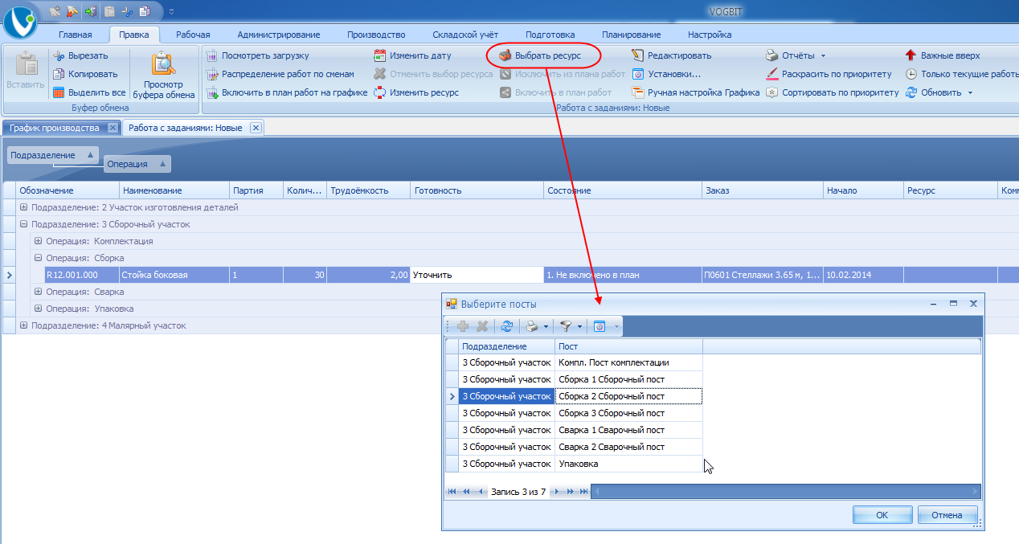Click the Сортировать по приоритету icon
This screenshot has height=544, width=1019.
771,92
